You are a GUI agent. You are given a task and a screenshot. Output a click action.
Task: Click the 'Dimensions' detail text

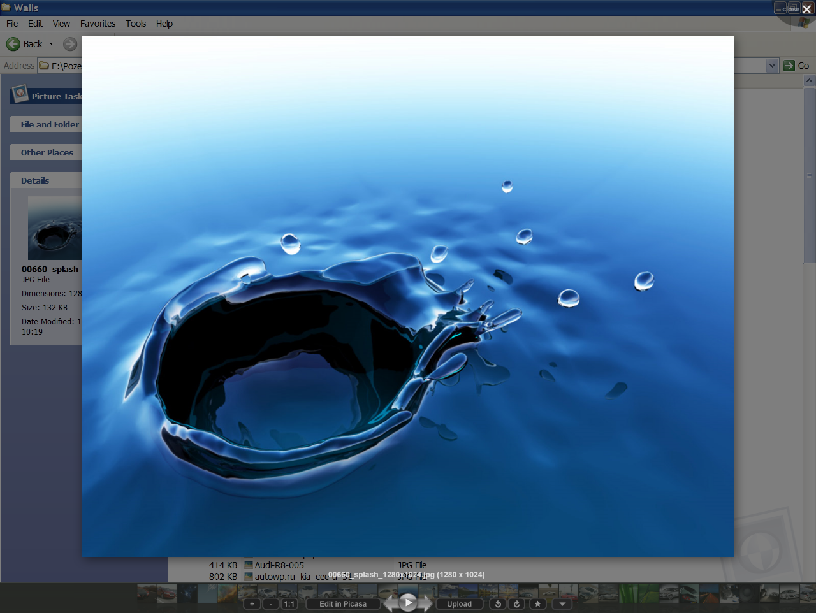coord(52,294)
